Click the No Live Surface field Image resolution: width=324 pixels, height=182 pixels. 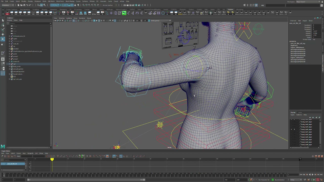[x=108, y=5]
